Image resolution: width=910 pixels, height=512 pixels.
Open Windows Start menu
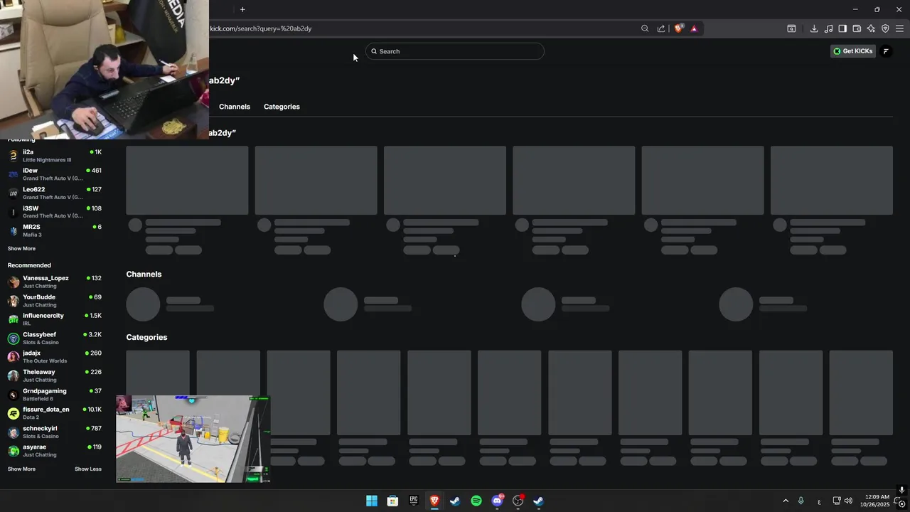pos(372,501)
